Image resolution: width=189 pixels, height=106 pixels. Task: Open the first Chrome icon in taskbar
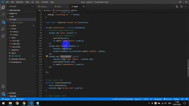(x=17, y=103)
